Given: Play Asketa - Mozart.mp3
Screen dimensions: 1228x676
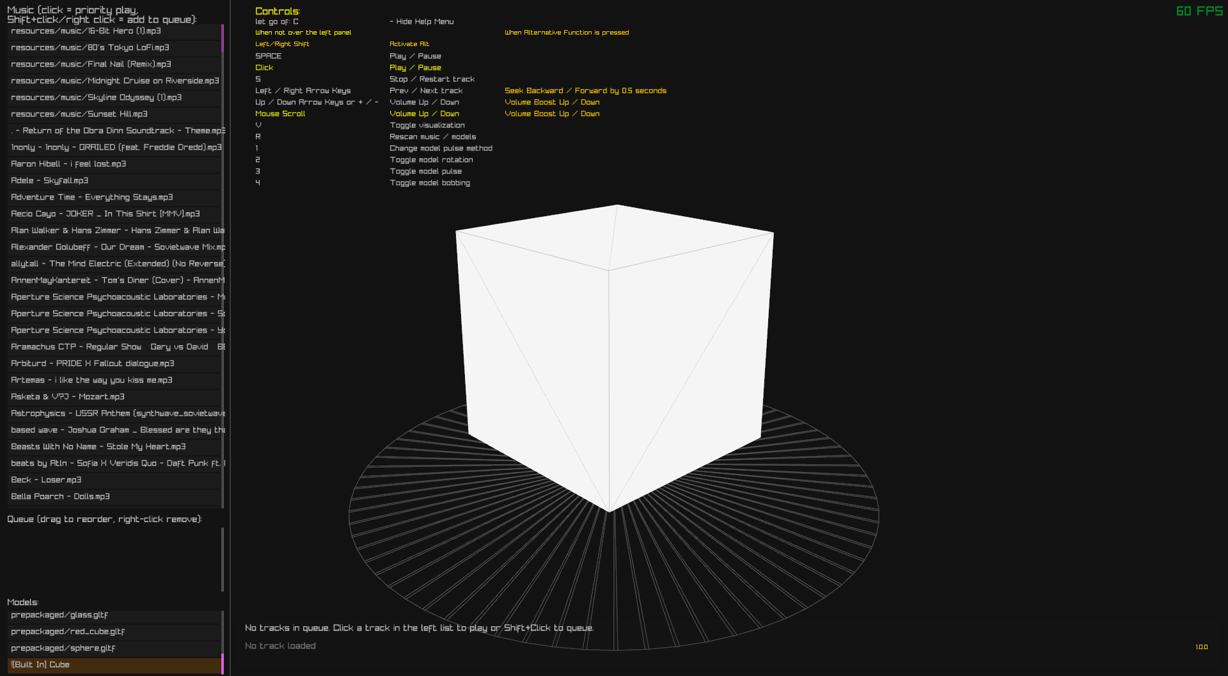Looking at the screenshot, I should pos(114,397).
